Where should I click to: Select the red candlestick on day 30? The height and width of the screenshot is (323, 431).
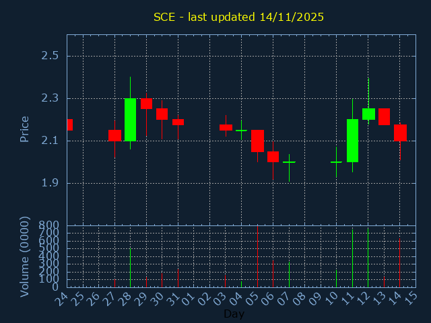coord(162,114)
